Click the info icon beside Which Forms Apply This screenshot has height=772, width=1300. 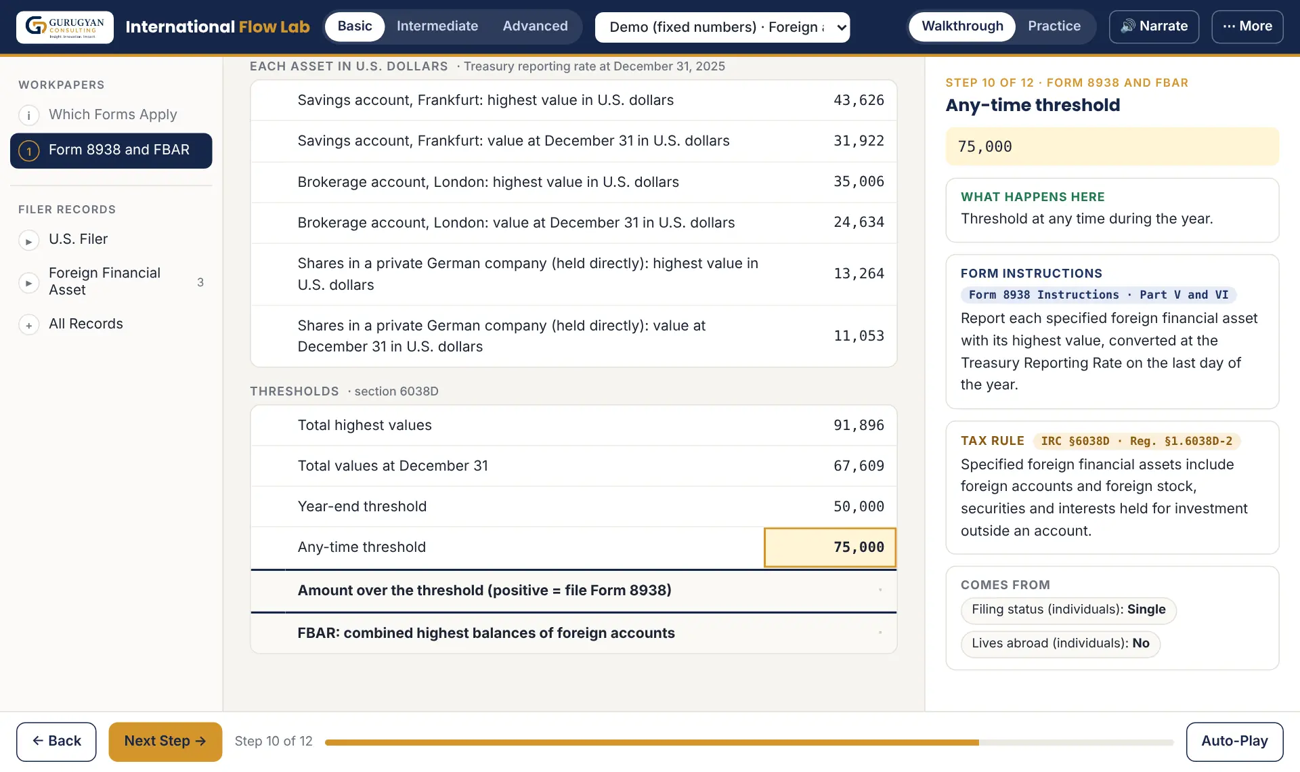pyautogui.click(x=28, y=115)
